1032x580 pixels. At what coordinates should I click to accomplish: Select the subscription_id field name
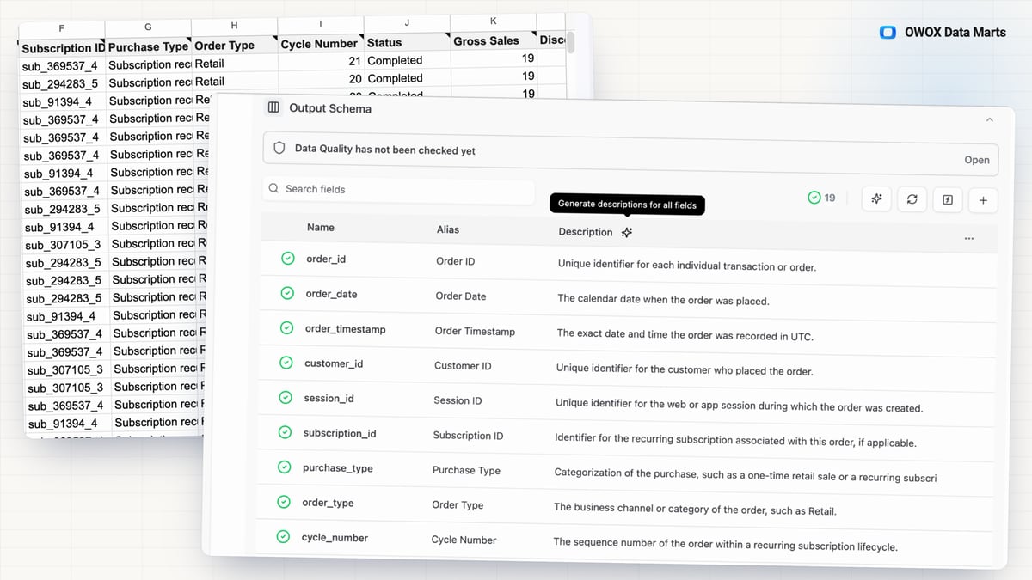[340, 433]
